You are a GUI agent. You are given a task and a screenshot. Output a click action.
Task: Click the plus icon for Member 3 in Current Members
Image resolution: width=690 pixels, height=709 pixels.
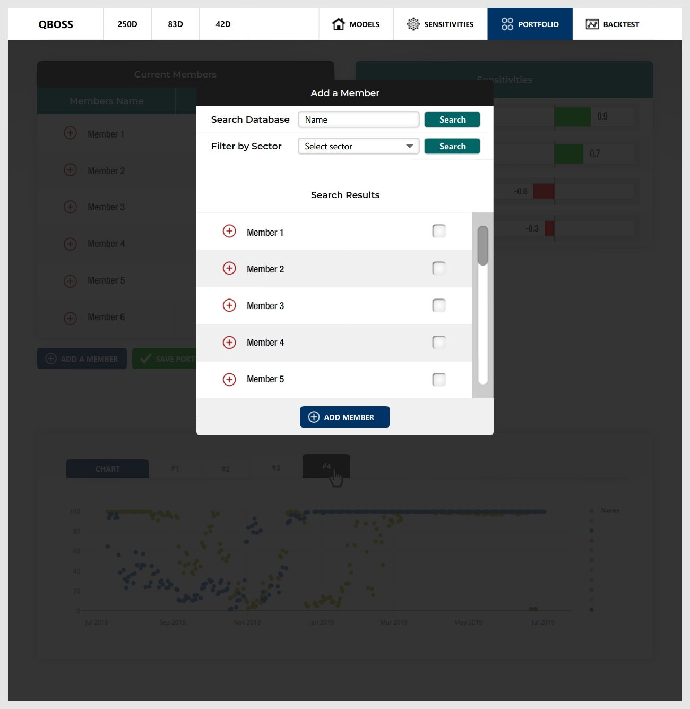71,207
